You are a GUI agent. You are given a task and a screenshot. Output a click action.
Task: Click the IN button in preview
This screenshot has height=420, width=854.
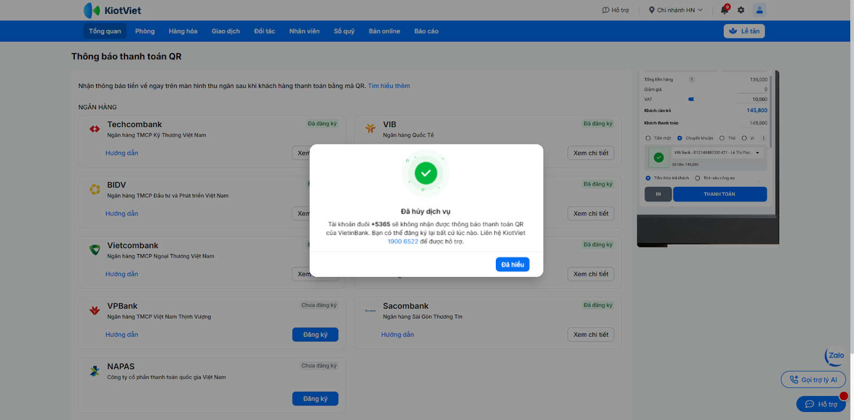coord(658,194)
